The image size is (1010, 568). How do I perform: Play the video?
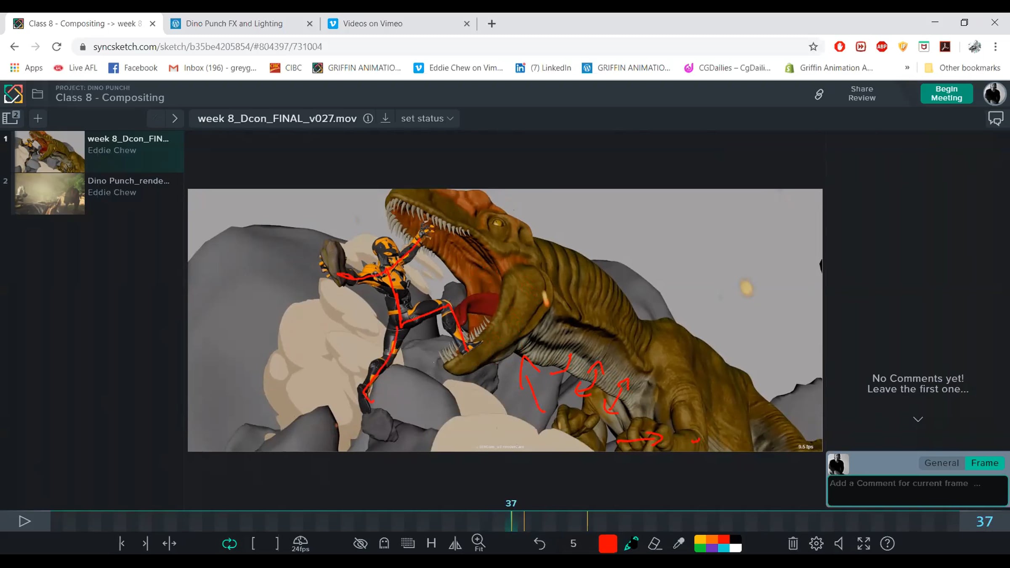[24, 522]
